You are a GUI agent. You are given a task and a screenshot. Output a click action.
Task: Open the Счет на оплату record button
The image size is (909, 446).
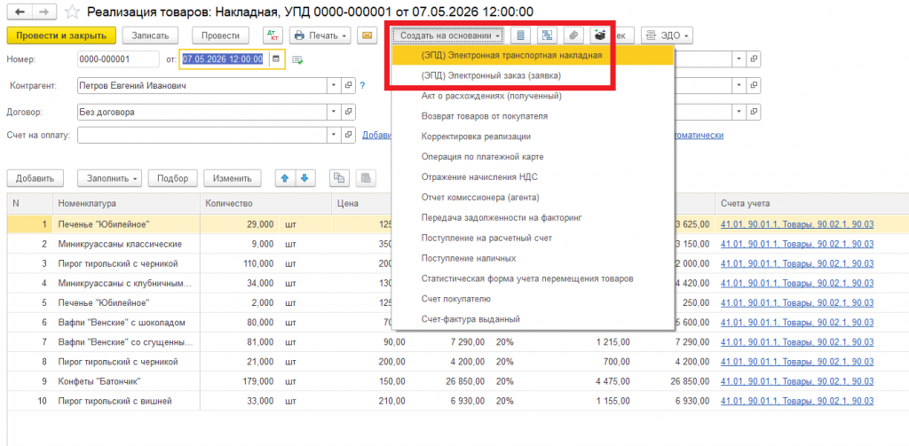[348, 135]
